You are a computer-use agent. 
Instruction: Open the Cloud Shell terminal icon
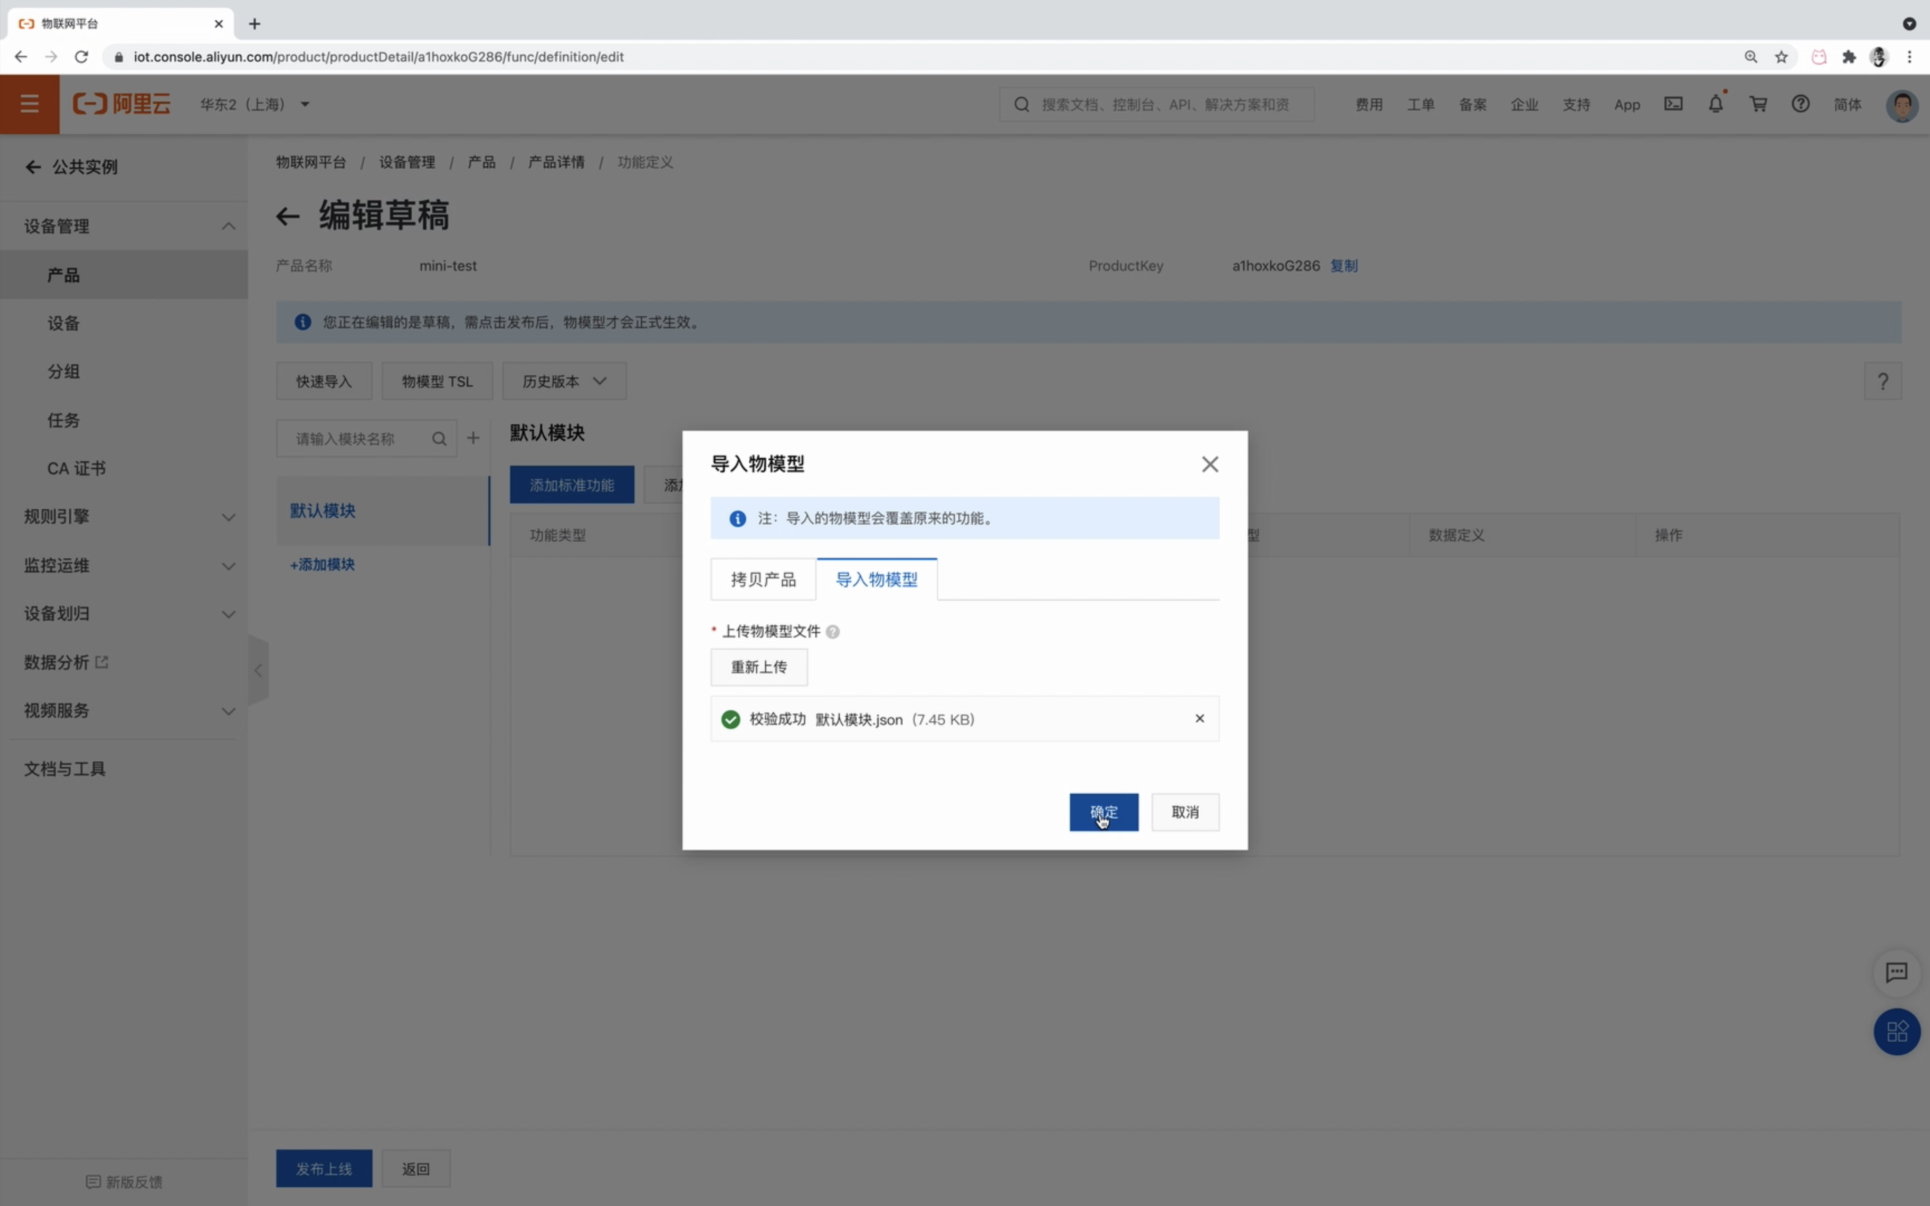1673,105
